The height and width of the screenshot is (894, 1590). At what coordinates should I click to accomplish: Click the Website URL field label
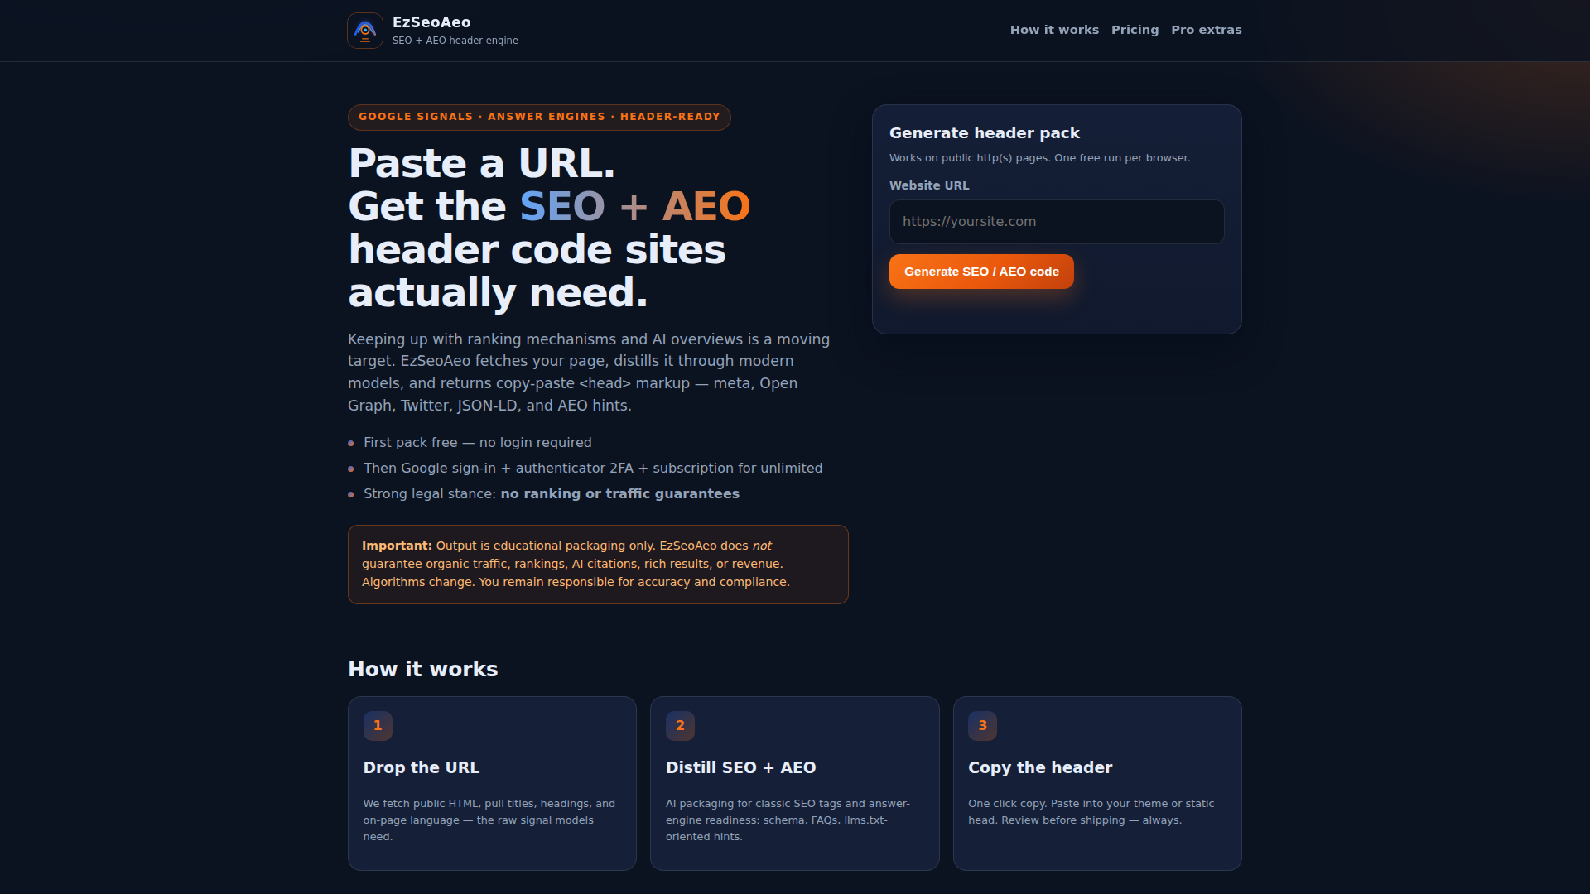point(929,185)
